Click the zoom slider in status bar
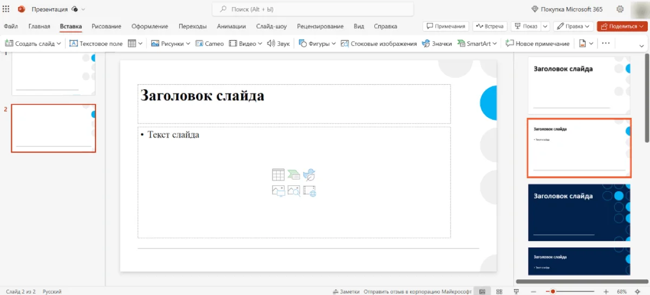The width and height of the screenshot is (650, 295). click(x=574, y=292)
